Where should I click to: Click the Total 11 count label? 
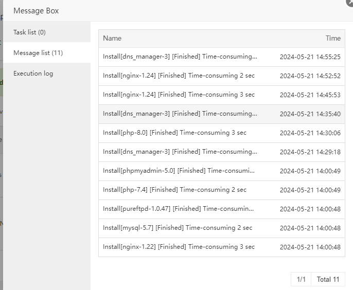(328, 279)
